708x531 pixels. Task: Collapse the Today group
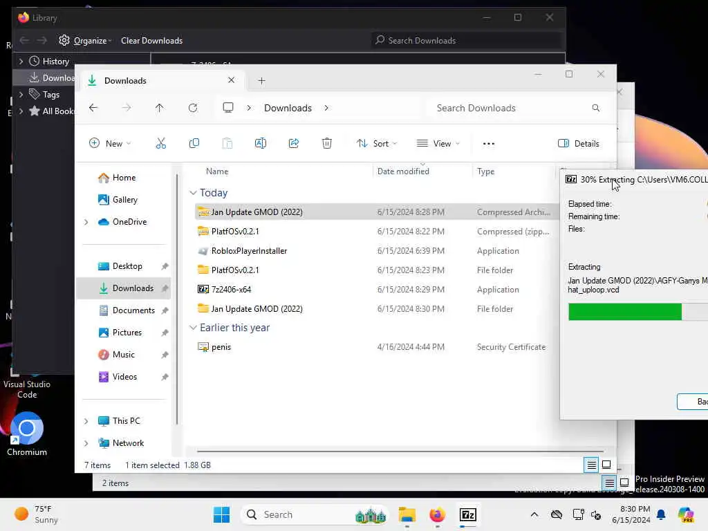click(194, 193)
